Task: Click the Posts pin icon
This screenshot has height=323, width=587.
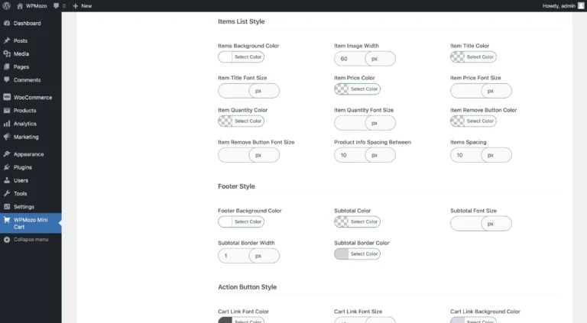Action: pyautogui.click(x=7, y=40)
